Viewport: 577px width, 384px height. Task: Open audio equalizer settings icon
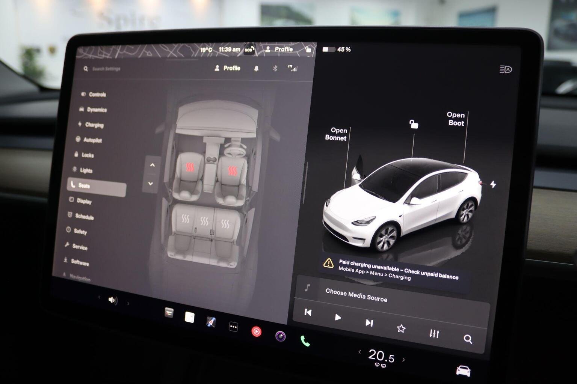[x=434, y=333]
